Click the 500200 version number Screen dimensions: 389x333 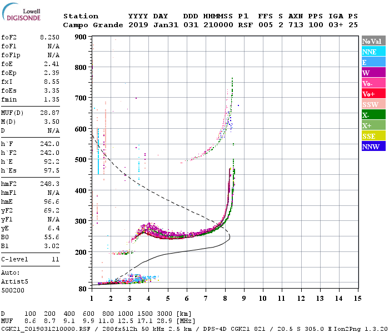click(13, 290)
